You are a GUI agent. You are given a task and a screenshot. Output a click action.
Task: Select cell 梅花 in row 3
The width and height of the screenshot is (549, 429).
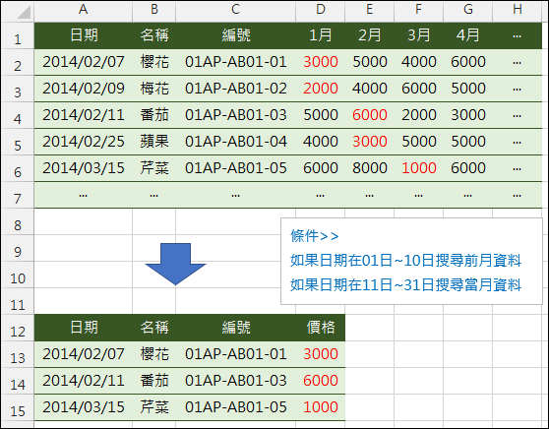point(154,89)
